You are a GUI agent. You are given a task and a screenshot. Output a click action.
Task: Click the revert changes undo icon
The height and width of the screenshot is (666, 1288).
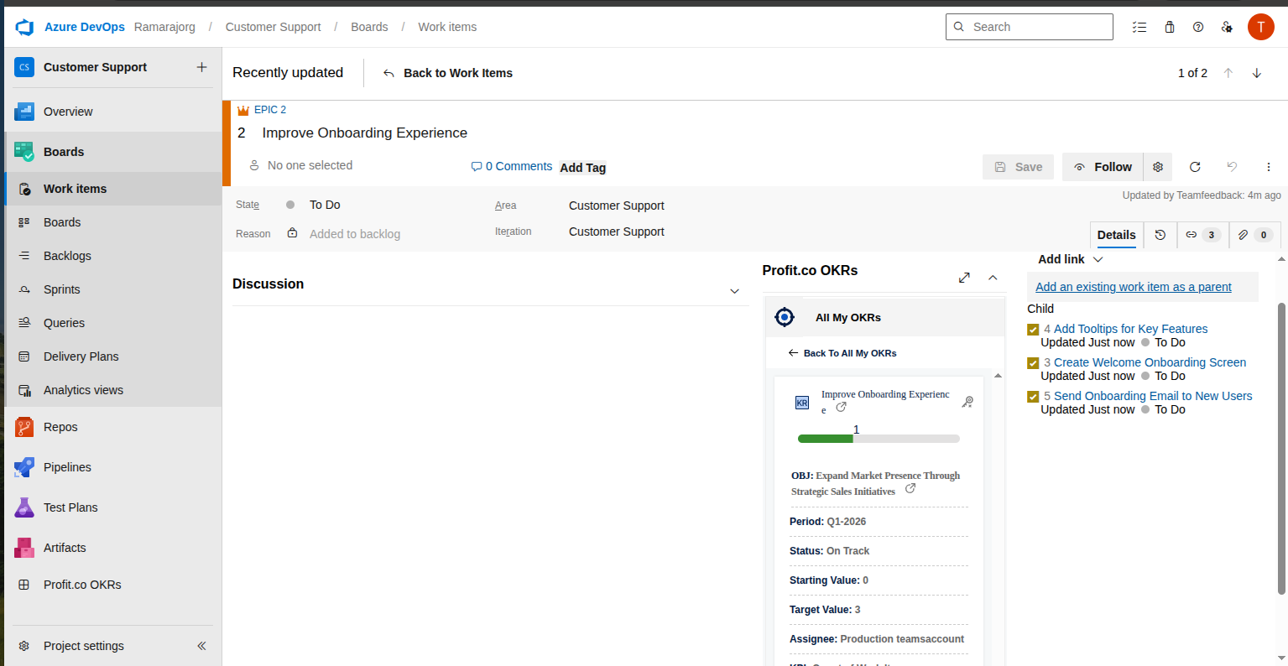(x=1232, y=167)
